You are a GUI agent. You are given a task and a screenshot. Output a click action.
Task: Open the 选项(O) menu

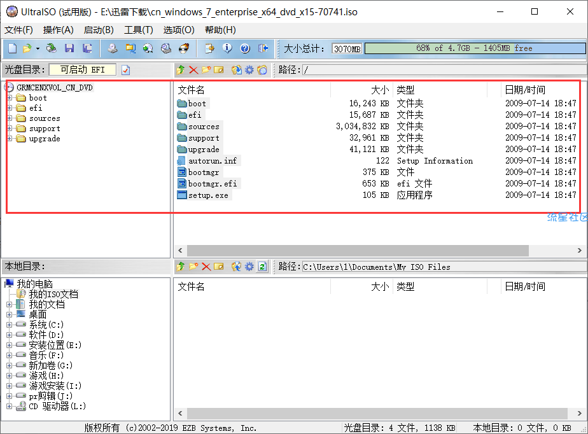pyautogui.click(x=178, y=30)
